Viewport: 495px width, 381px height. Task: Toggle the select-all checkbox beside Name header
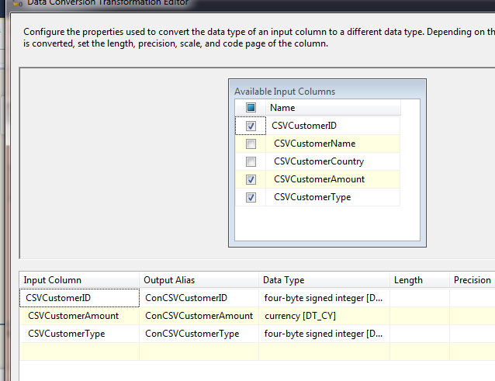pyautogui.click(x=251, y=108)
